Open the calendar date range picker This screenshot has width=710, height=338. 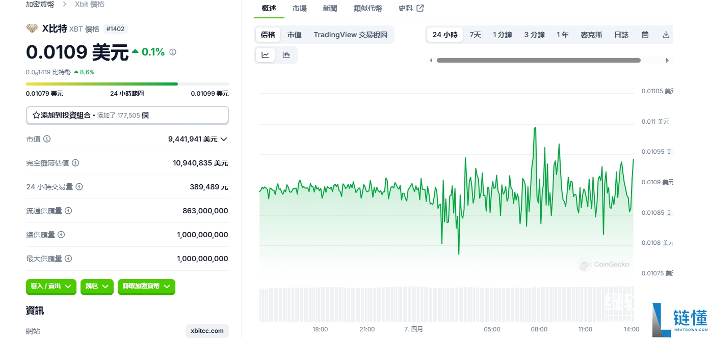(645, 35)
